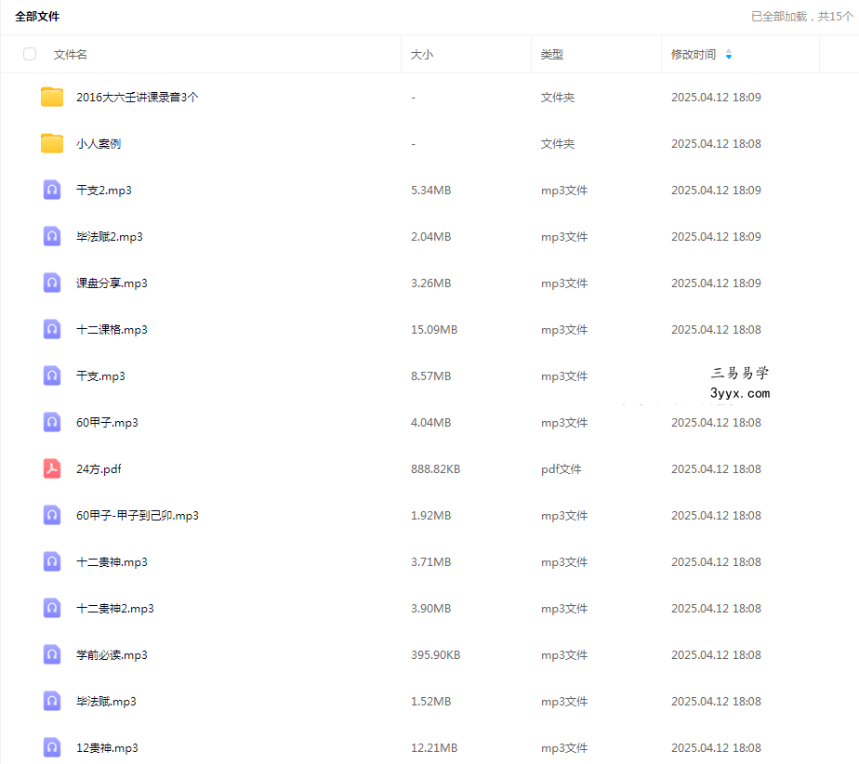The height and width of the screenshot is (764, 859).
Task: Select file name 12贵神.mp3
Action: [x=108, y=747]
